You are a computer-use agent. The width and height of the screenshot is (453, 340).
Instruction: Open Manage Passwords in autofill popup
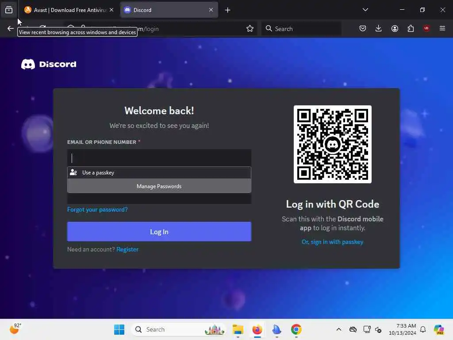pyautogui.click(x=159, y=186)
